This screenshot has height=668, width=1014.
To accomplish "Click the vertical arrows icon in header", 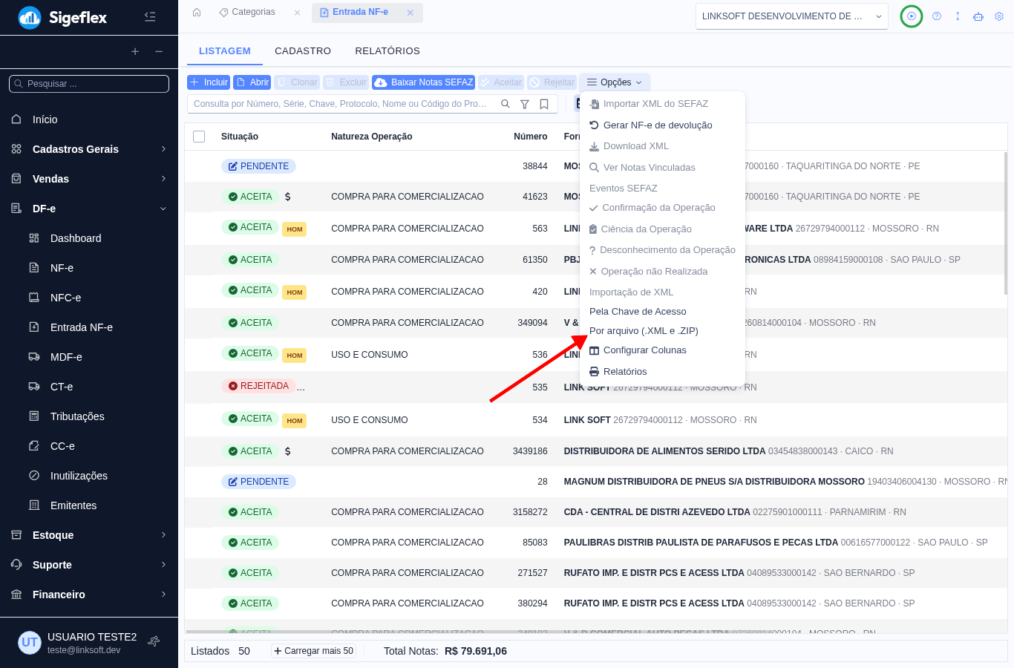I will [x=958, y=16].
